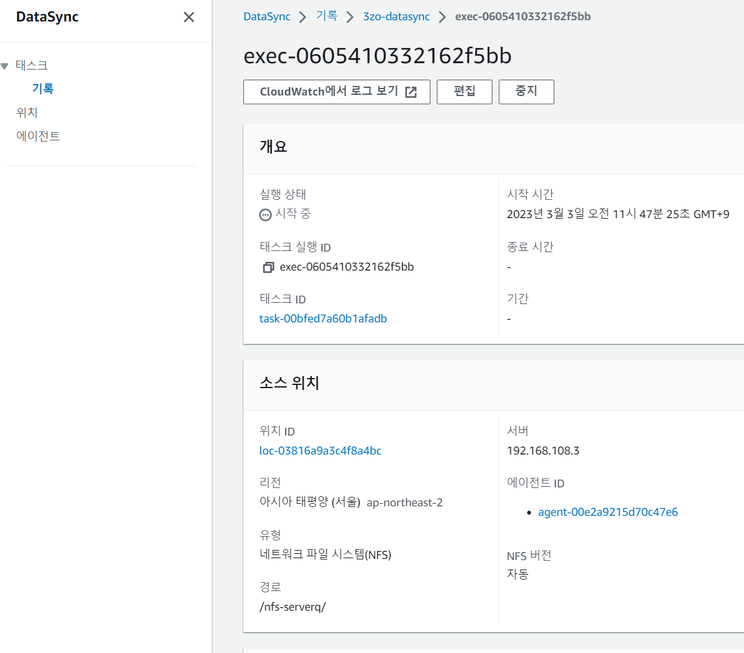Click the 태스크 실행 ID value text
The height and width of the screenshot is (653, 744).
(346, 267)
